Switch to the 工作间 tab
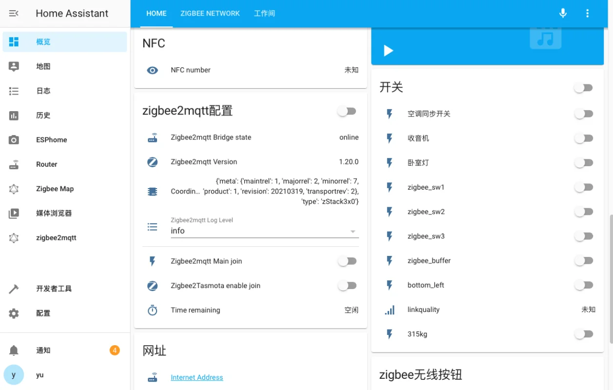 point(264,14)
